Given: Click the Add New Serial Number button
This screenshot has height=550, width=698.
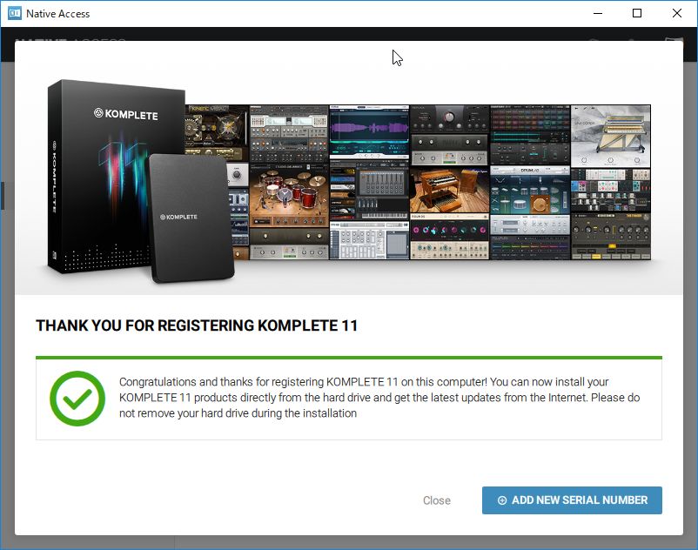Looking at the screenshot, I should pos(572,500).
